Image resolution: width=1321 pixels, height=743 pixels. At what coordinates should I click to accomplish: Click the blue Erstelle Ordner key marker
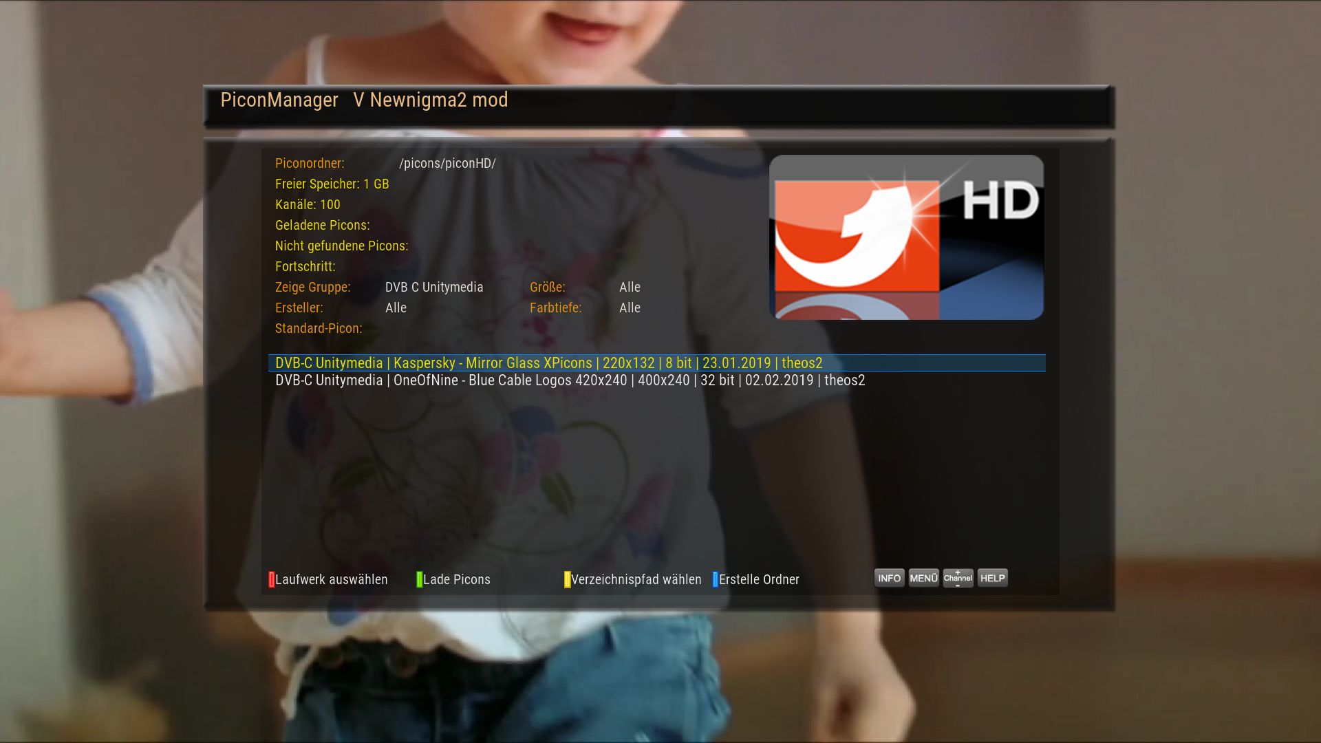point(715,579)
